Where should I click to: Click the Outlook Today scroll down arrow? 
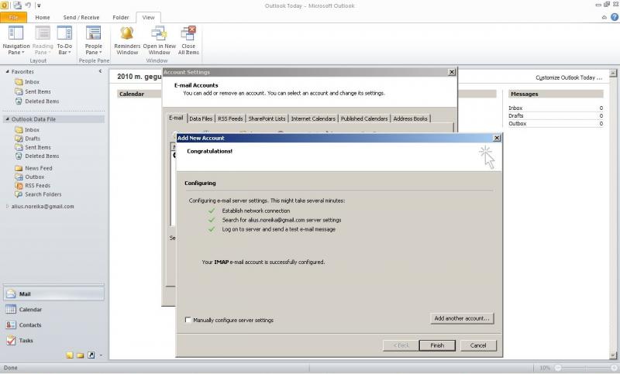[613, 355]
